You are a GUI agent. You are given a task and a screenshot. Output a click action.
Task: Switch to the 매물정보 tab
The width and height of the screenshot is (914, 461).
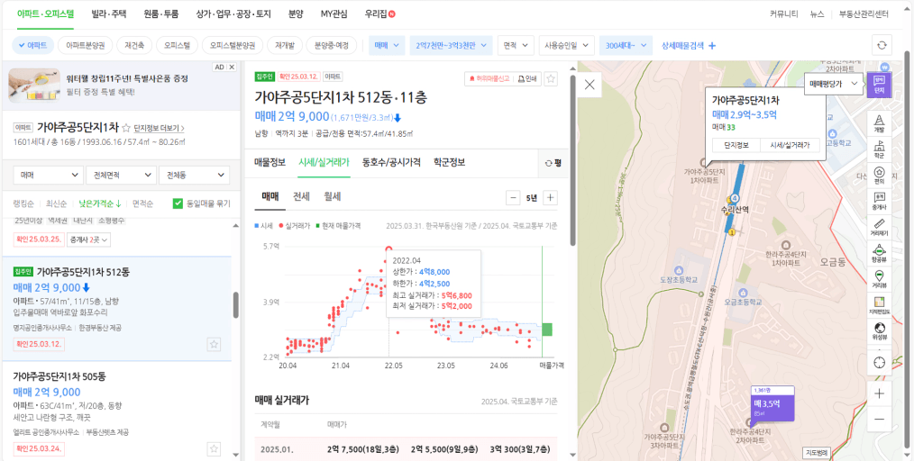click(x=270, y=162)
